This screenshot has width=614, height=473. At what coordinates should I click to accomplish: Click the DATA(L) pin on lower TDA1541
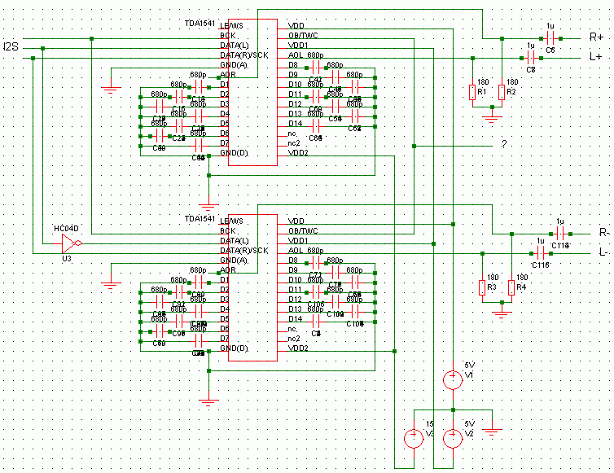(x=235, y=241)
